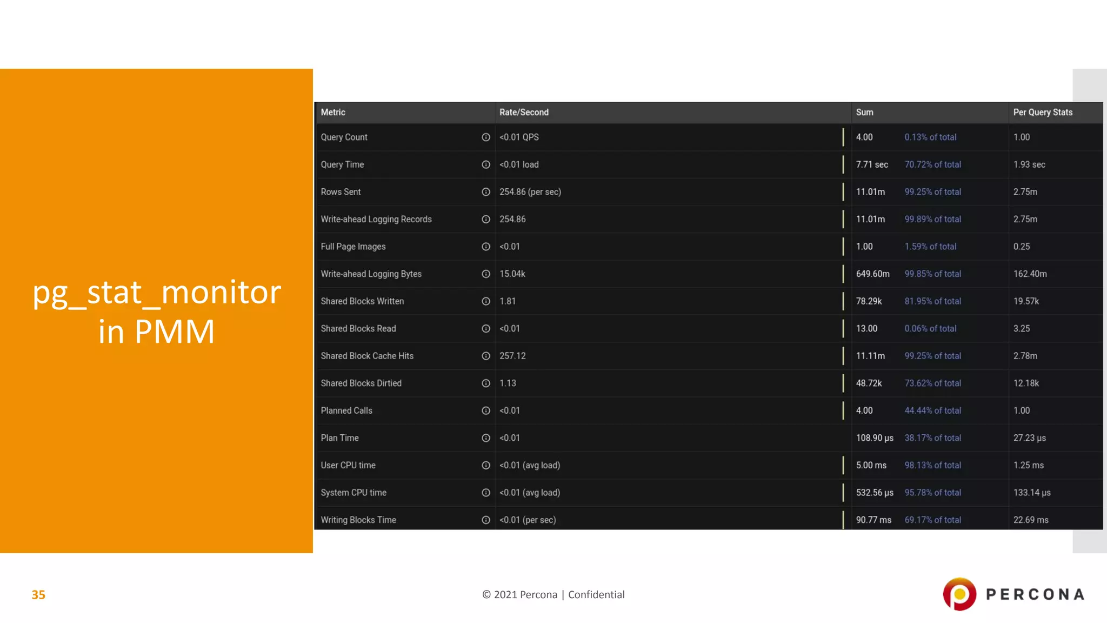Image resolution: width=1107 pixels, height=623 pixels.
Task: Click 99.89% of total for WAL Records
Action: click(x=932, y=219)
